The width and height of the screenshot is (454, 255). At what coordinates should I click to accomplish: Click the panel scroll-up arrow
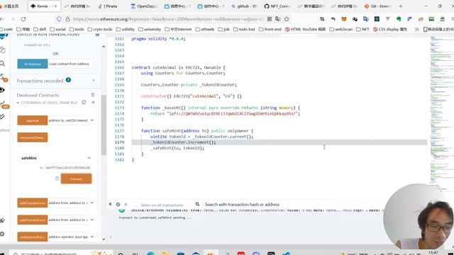click(104, 47)
